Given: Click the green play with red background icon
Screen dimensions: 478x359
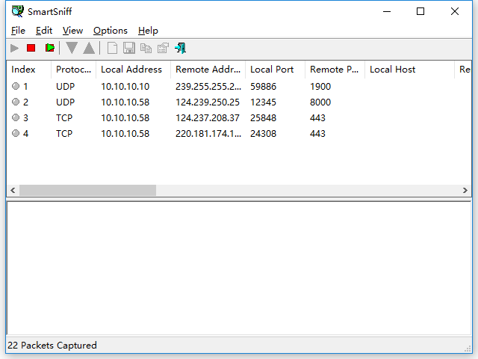Looking at the screenshot, I should click(x=50, y=48).
